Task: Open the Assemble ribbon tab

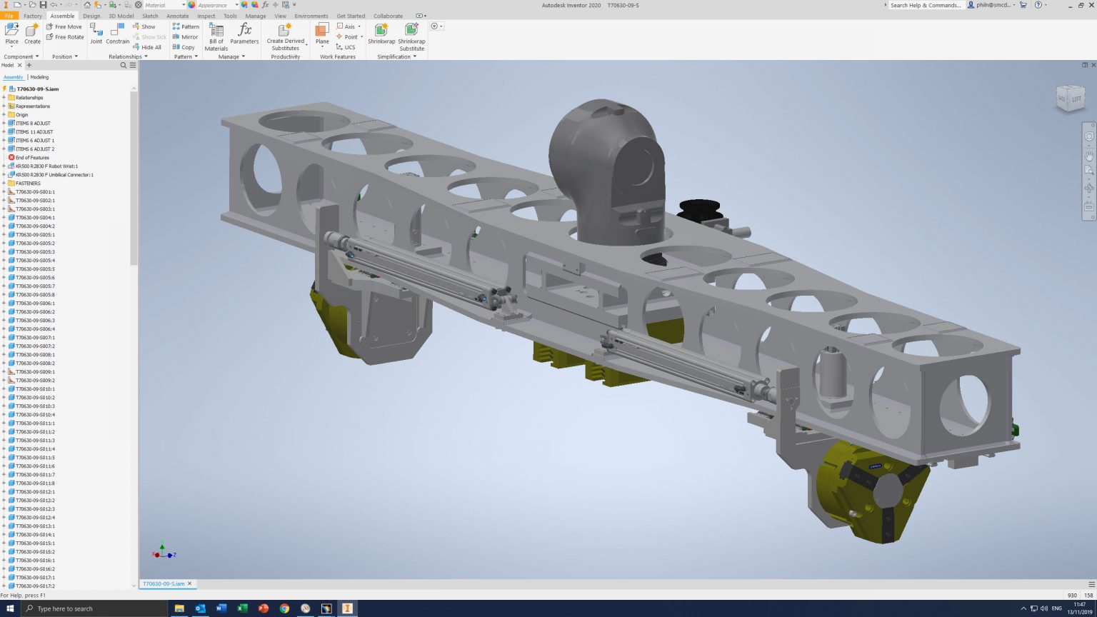Action: click(x=62, y=16)
